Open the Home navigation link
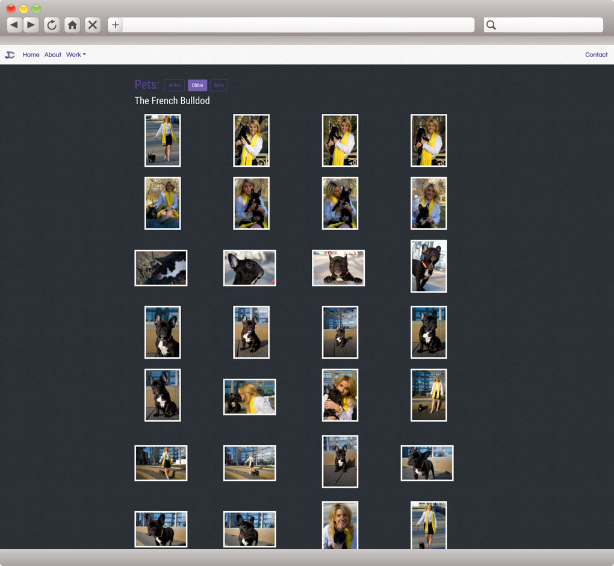The height and width of the screenshot is (566, 614). point(31,55)
